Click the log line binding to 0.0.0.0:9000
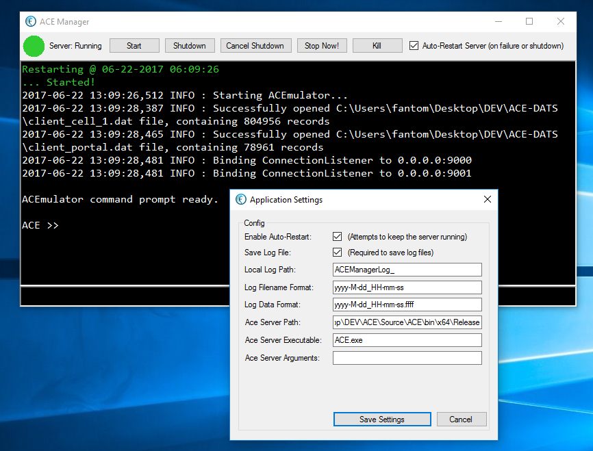 tap(247, 160)
